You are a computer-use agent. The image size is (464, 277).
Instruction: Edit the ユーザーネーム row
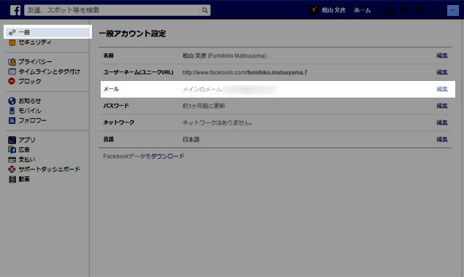tap(442, 72)
